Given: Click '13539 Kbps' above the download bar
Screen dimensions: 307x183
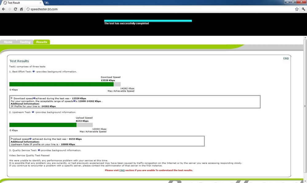Looking at the screenshot, I should click(108, 80).
